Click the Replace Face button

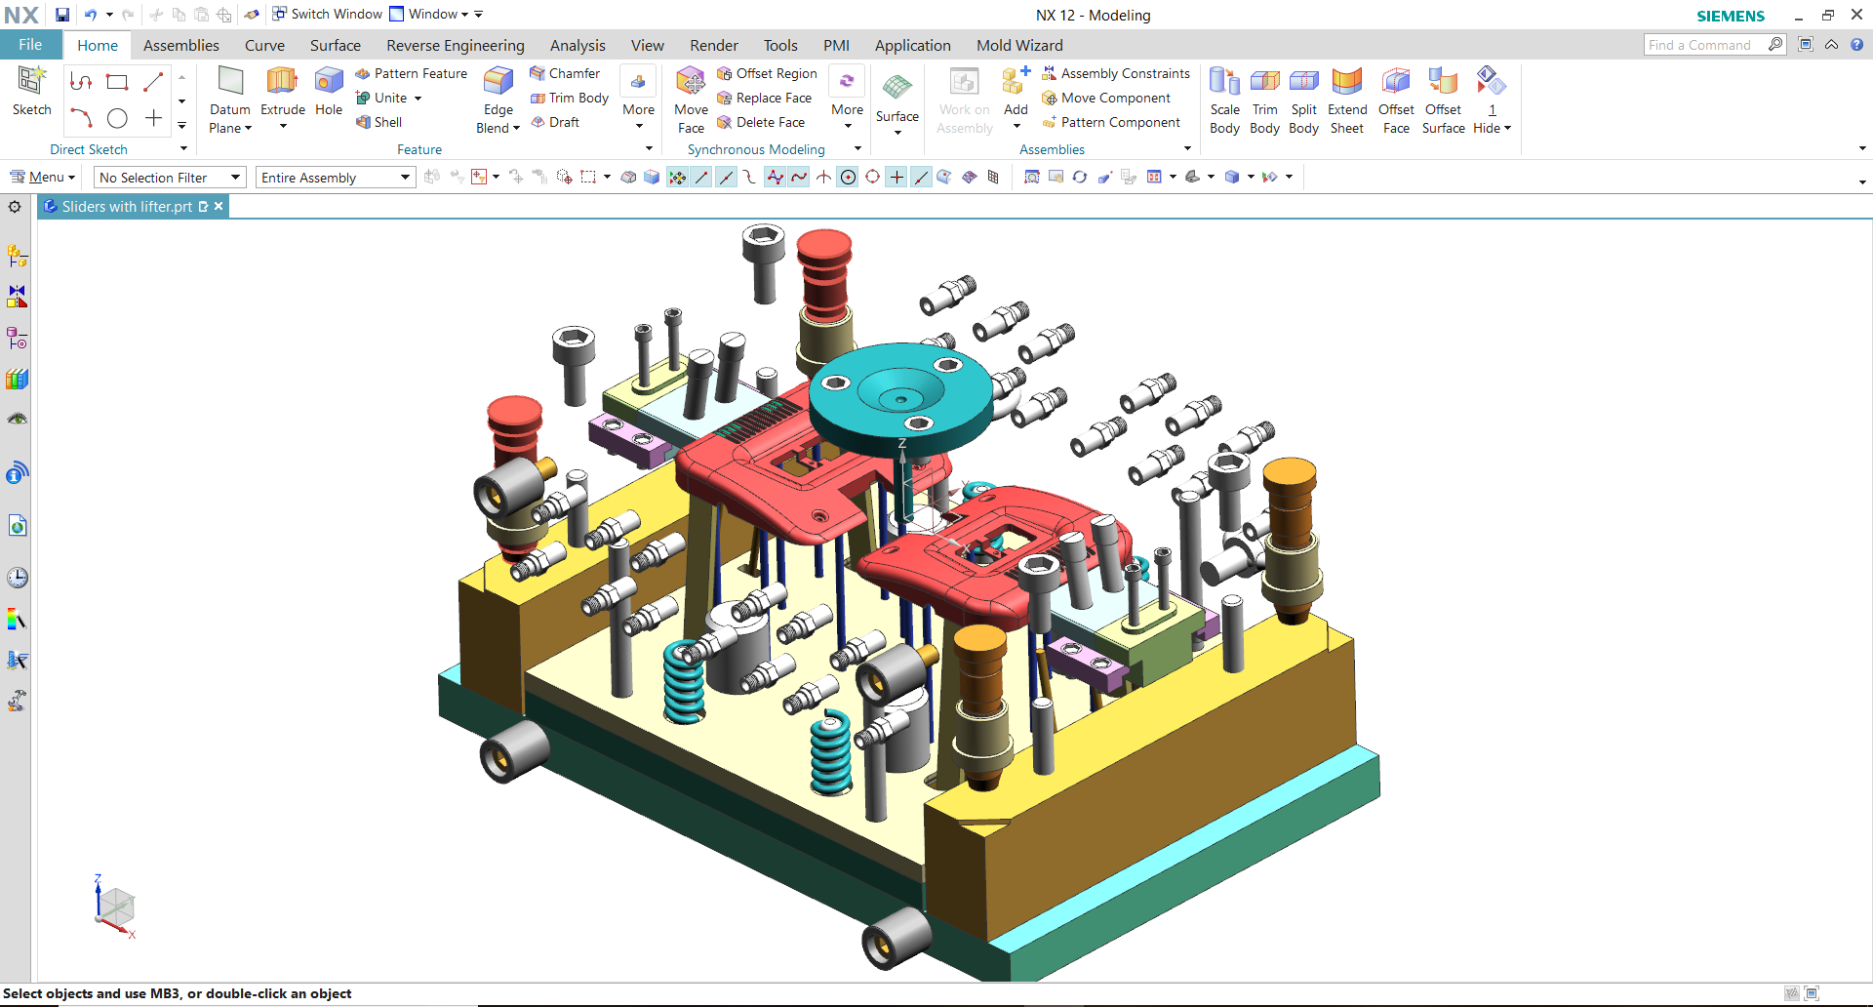(x=765, y=98)
